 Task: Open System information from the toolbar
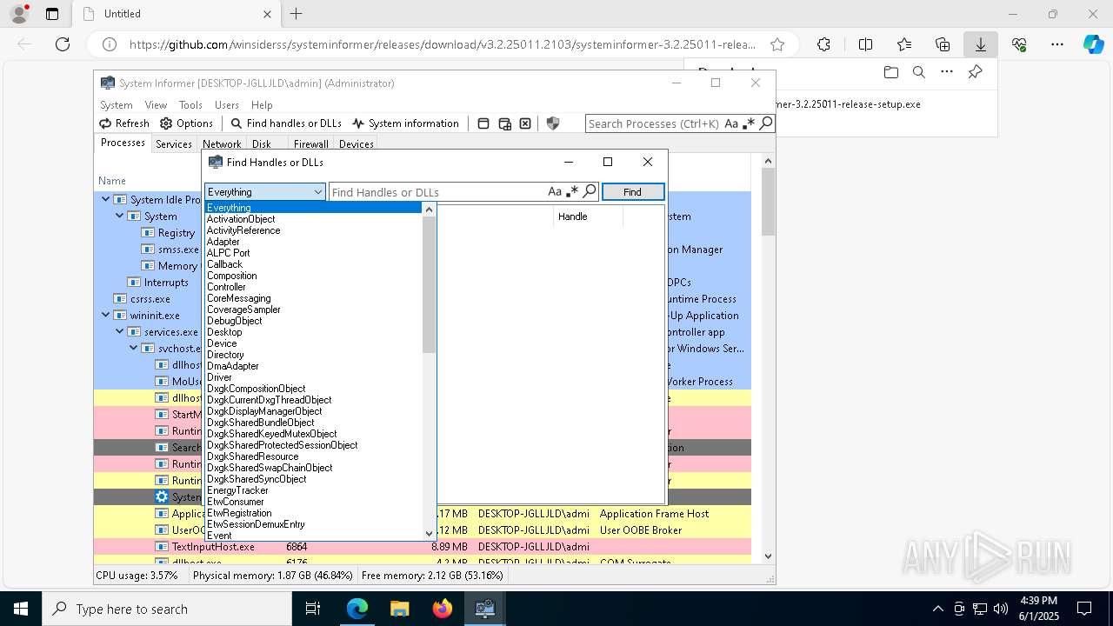click(405, 123)
